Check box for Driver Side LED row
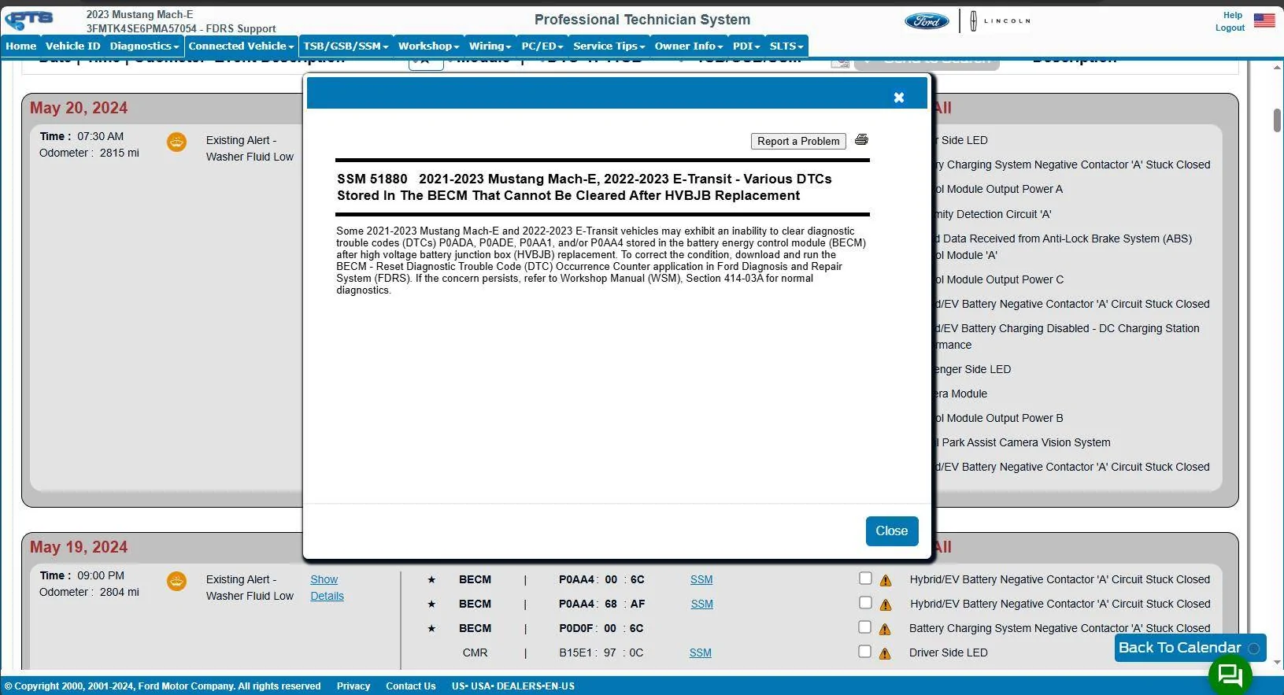This screenshot has height=695, width=1284. point(864,652)
